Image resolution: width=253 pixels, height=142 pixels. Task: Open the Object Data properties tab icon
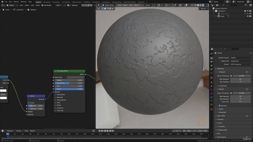coord(211,101)
